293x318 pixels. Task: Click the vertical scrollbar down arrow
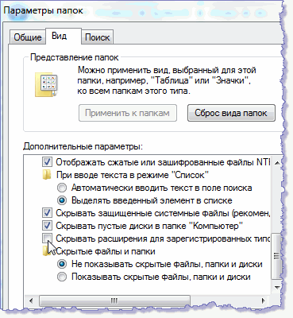pos(277,287)
